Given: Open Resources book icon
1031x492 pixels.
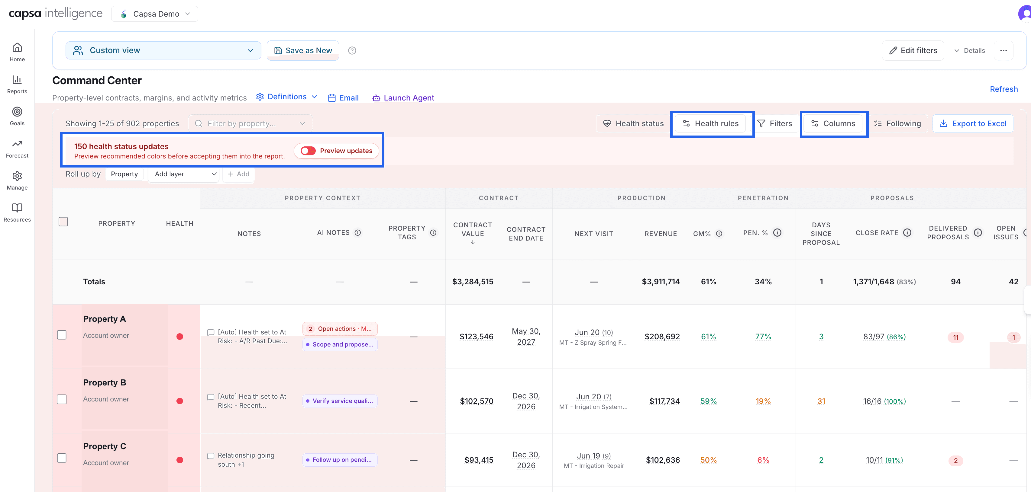Looking at the screenshot, I should (17, 208).
